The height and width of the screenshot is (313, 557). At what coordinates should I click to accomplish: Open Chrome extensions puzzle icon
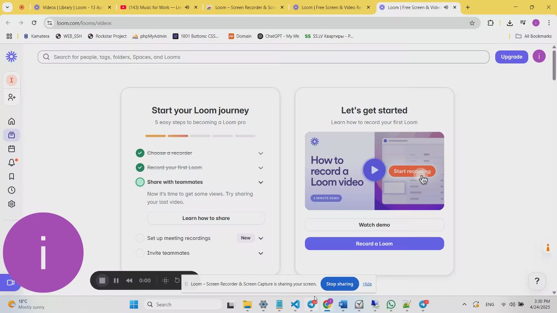click(x=491, y=23)
